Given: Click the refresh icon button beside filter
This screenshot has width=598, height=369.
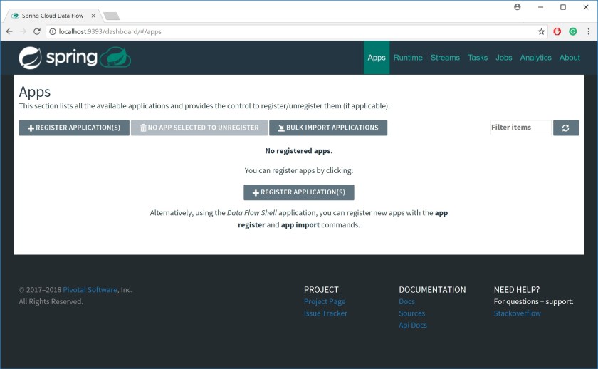Looking at the screenshot, I should 565,128.
